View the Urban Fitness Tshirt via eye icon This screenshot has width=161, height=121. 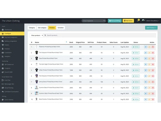pos(146,70)
